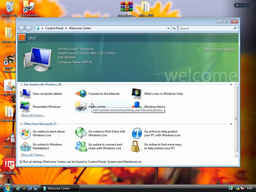Toggle Run at startup checkbox
Image resolution: width=256 pixels, height=192 pixels.
21,162
